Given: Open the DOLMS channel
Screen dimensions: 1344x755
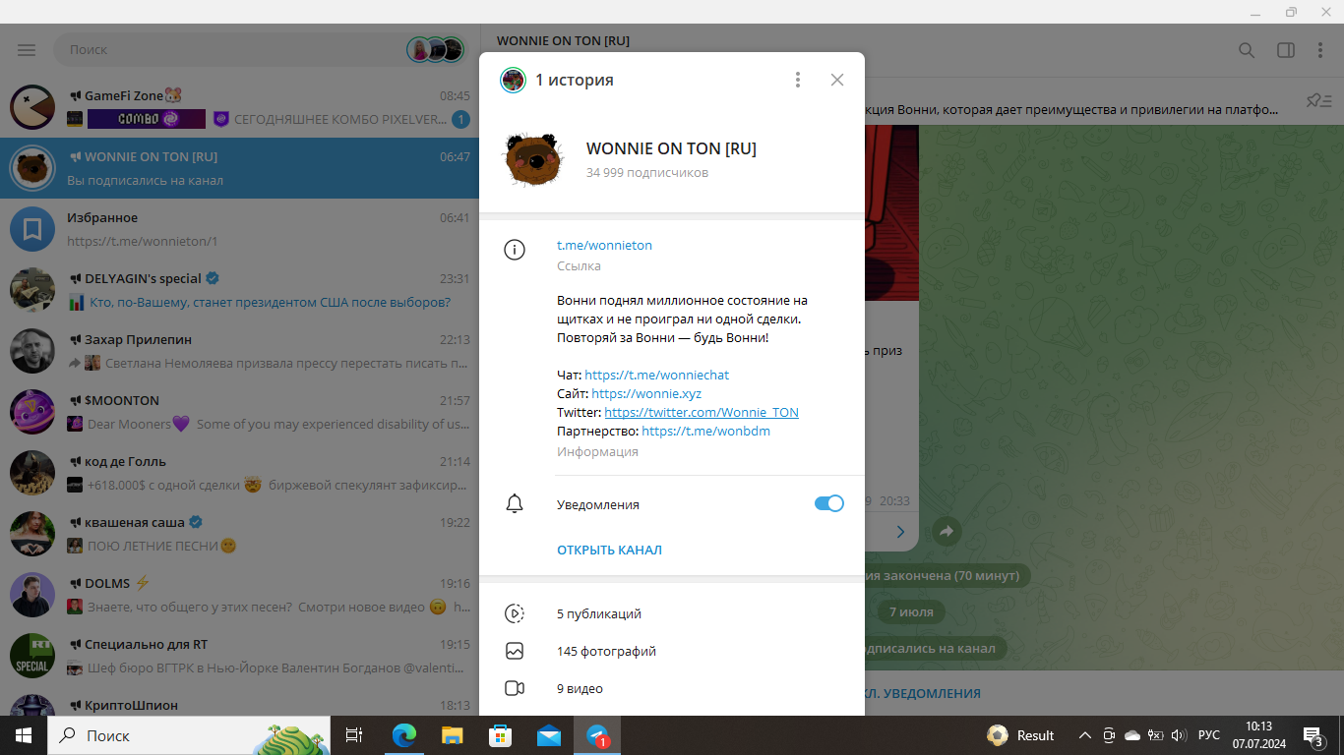Looking at the screenshot, I should point(240,595).
